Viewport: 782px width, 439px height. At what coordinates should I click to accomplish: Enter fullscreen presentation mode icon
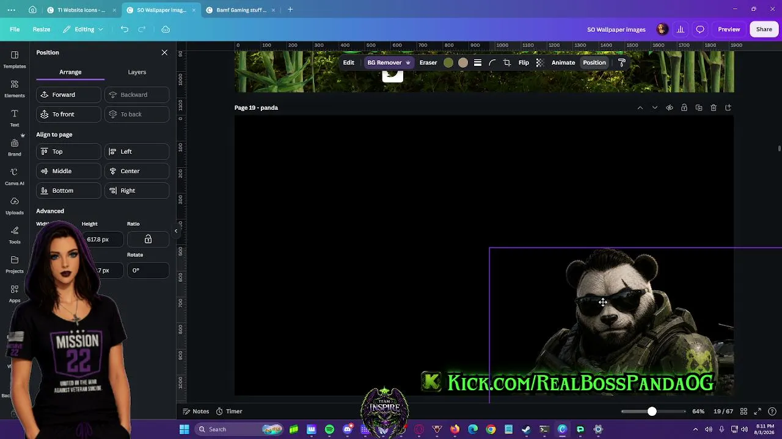click(x=758, y=412)
